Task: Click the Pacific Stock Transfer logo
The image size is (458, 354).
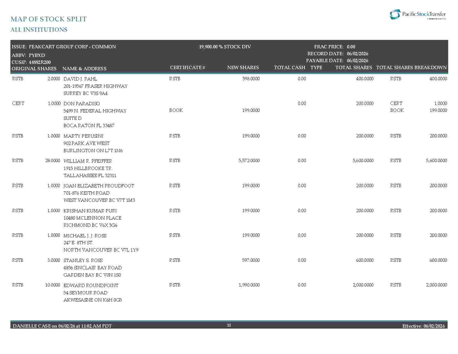Action: [x=418, y=14]
